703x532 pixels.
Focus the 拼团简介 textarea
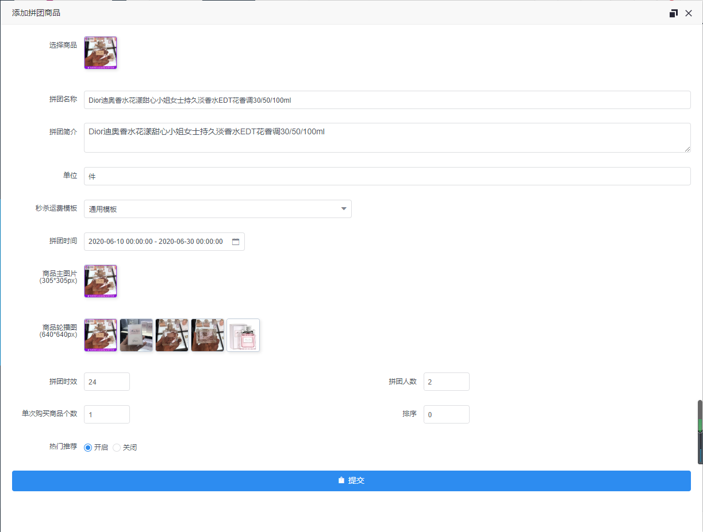pos(387,138)
